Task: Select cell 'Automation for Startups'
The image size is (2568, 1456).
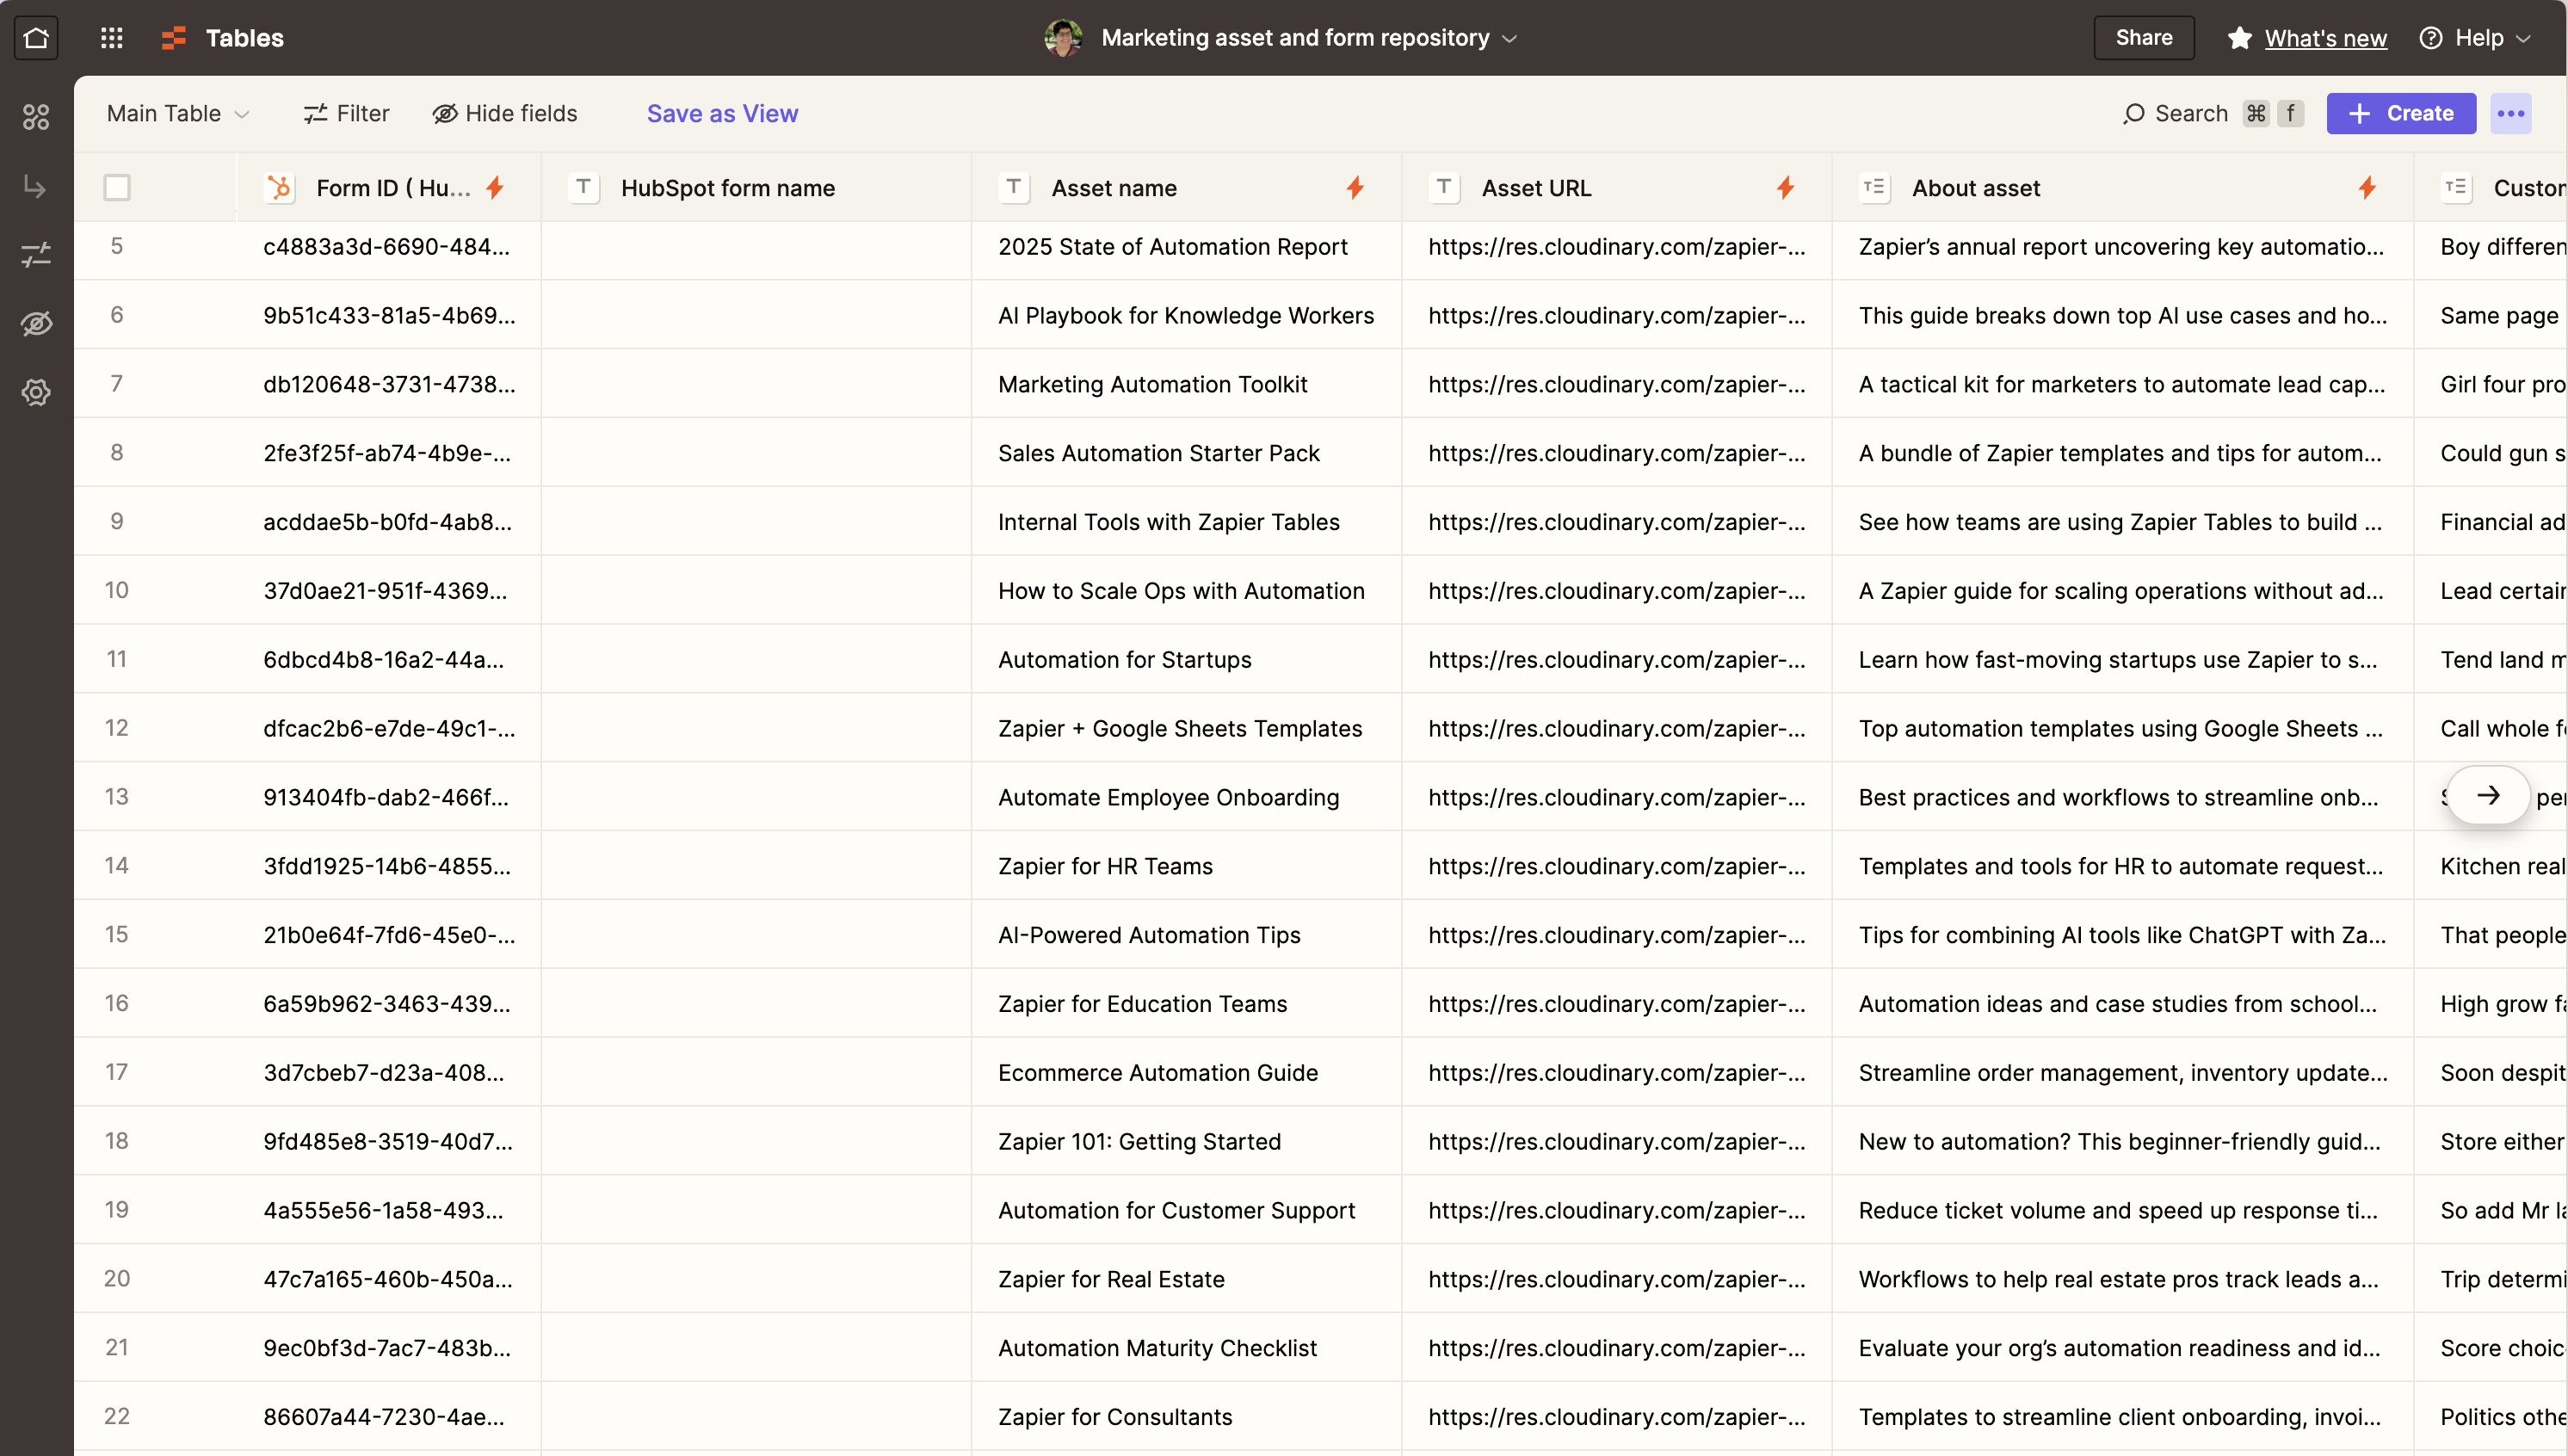Action: [x=1186, y=660]
